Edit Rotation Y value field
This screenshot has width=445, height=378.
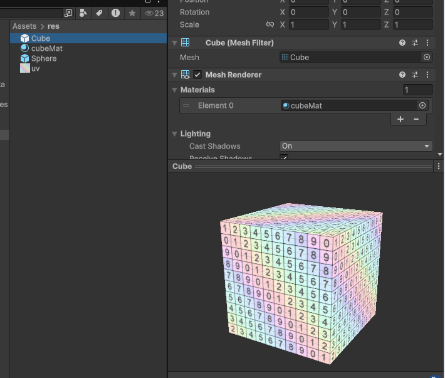click(361, 12)
